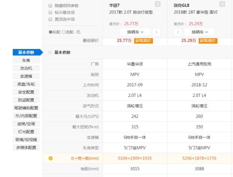Click 获取底价 button for 华颂7
The width and height of the screenshot is (233, 177).
(x=143, y=41)
